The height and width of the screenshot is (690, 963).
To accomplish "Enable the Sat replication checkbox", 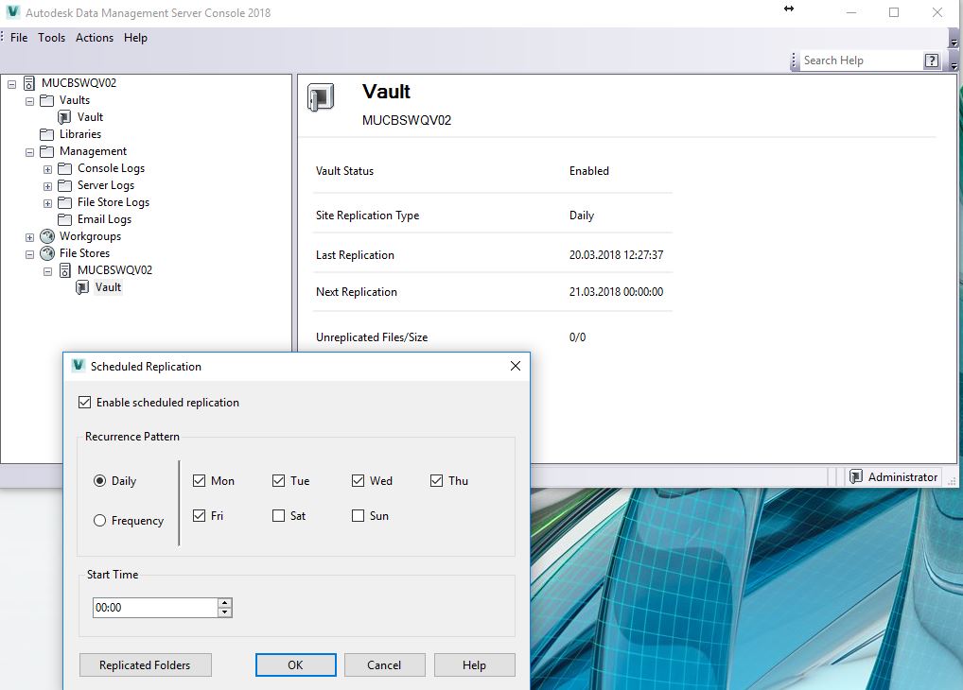I will tap(277, 515).
